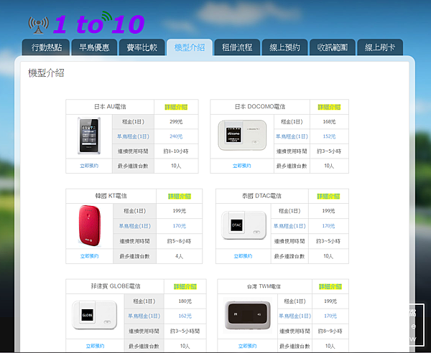Select the 機型介紹 tab
Viewport: 431px width, 353px height.
tap(190, 47)
